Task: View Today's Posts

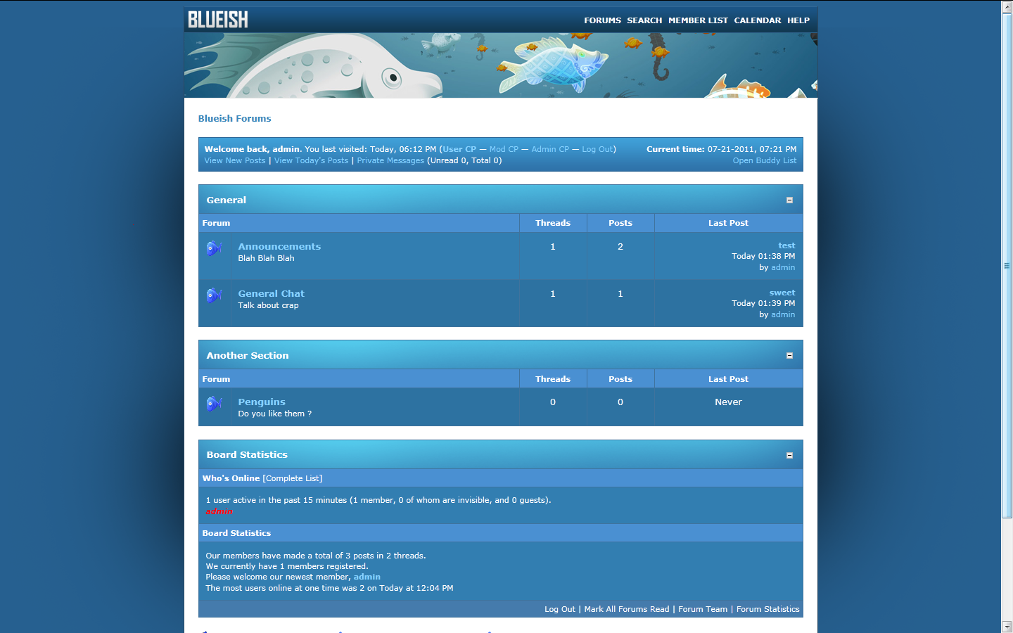Action: click(x=311, y=160)
